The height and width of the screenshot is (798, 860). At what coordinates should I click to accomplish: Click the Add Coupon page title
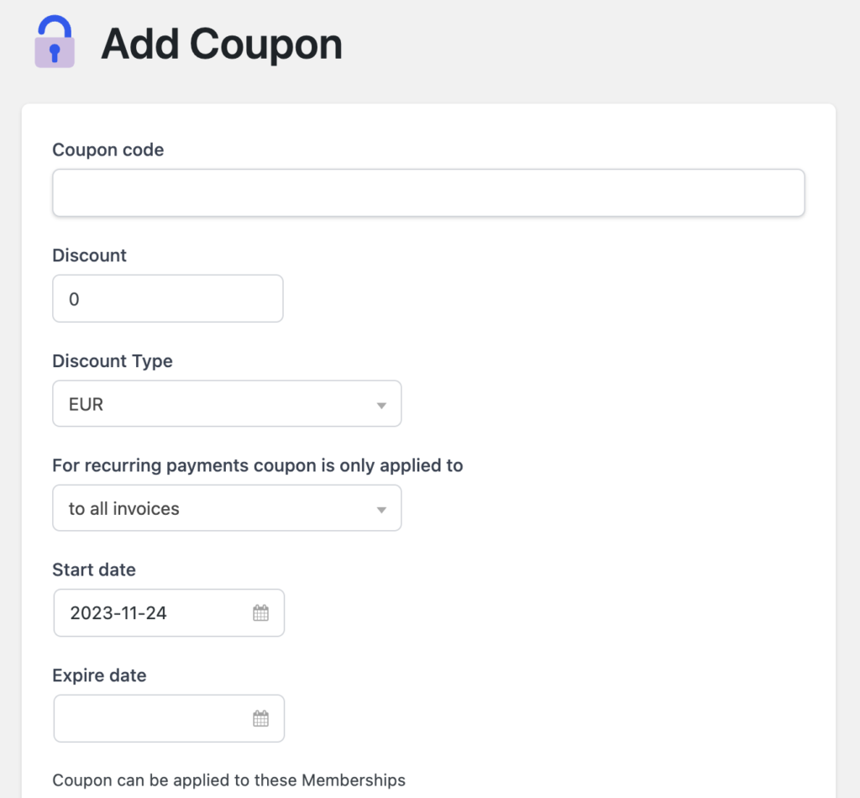click(221, 44)
